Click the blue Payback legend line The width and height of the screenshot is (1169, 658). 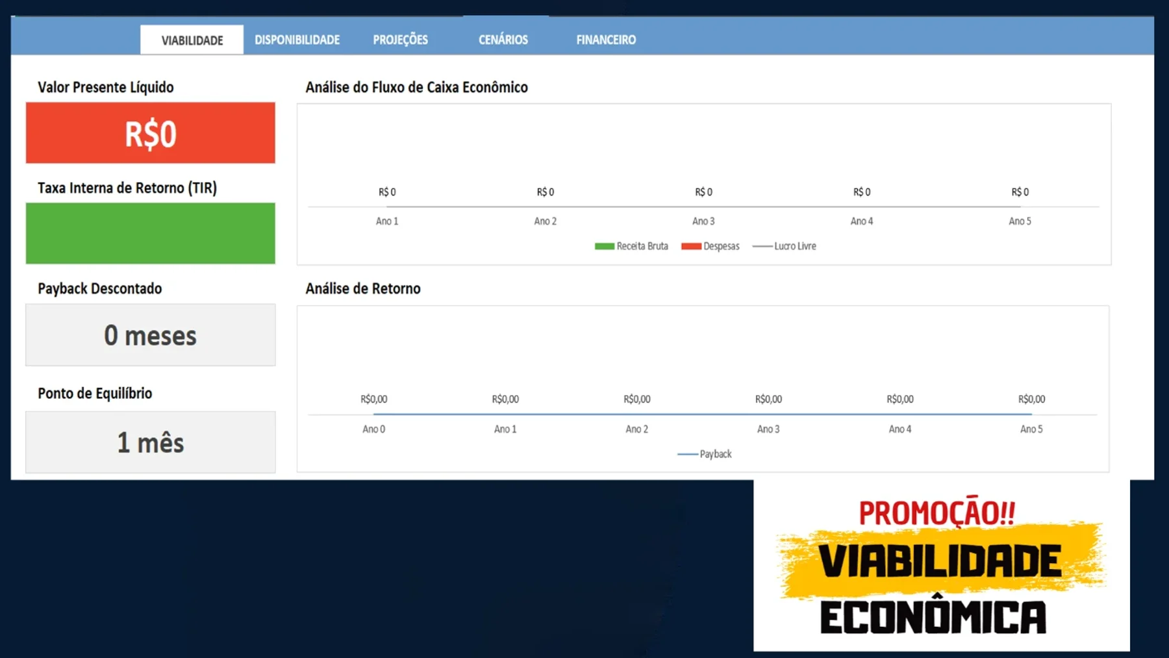pos(688,454)
